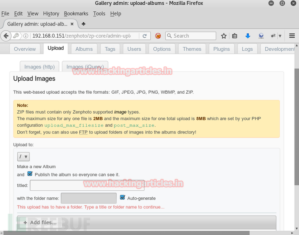Open the Tags tab
This screenshot has height=235, width=299.
click(x=110, y=49)
